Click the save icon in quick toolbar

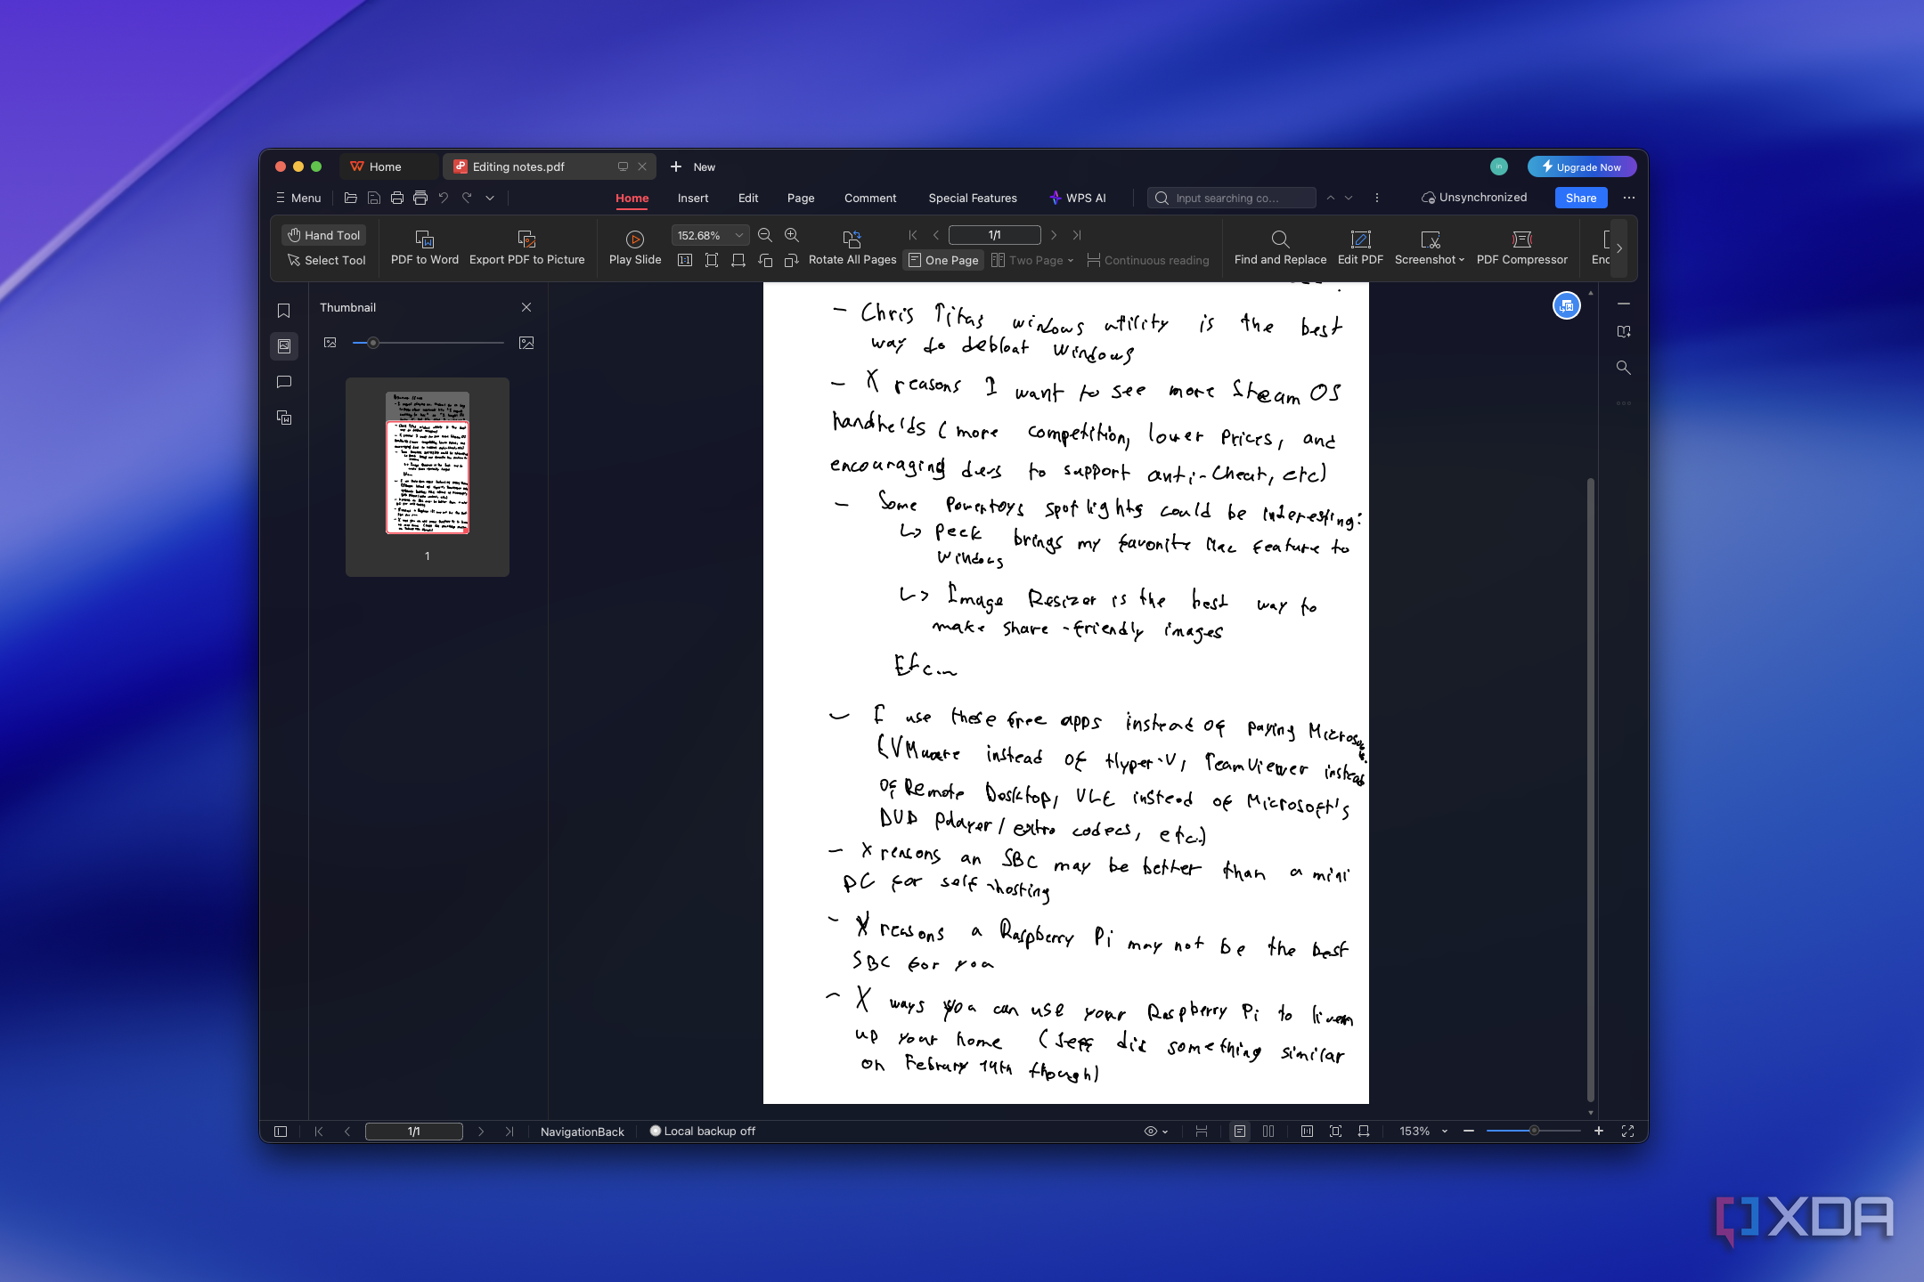[x=374, y=198]
